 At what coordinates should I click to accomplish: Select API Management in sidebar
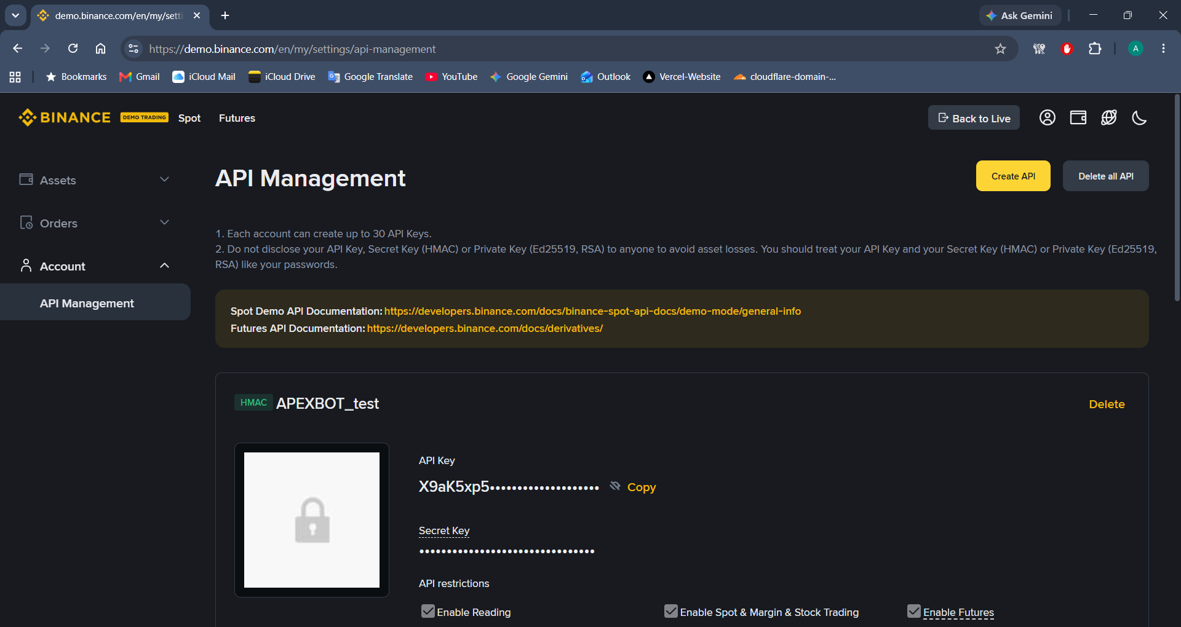click(x=95, y=302)
